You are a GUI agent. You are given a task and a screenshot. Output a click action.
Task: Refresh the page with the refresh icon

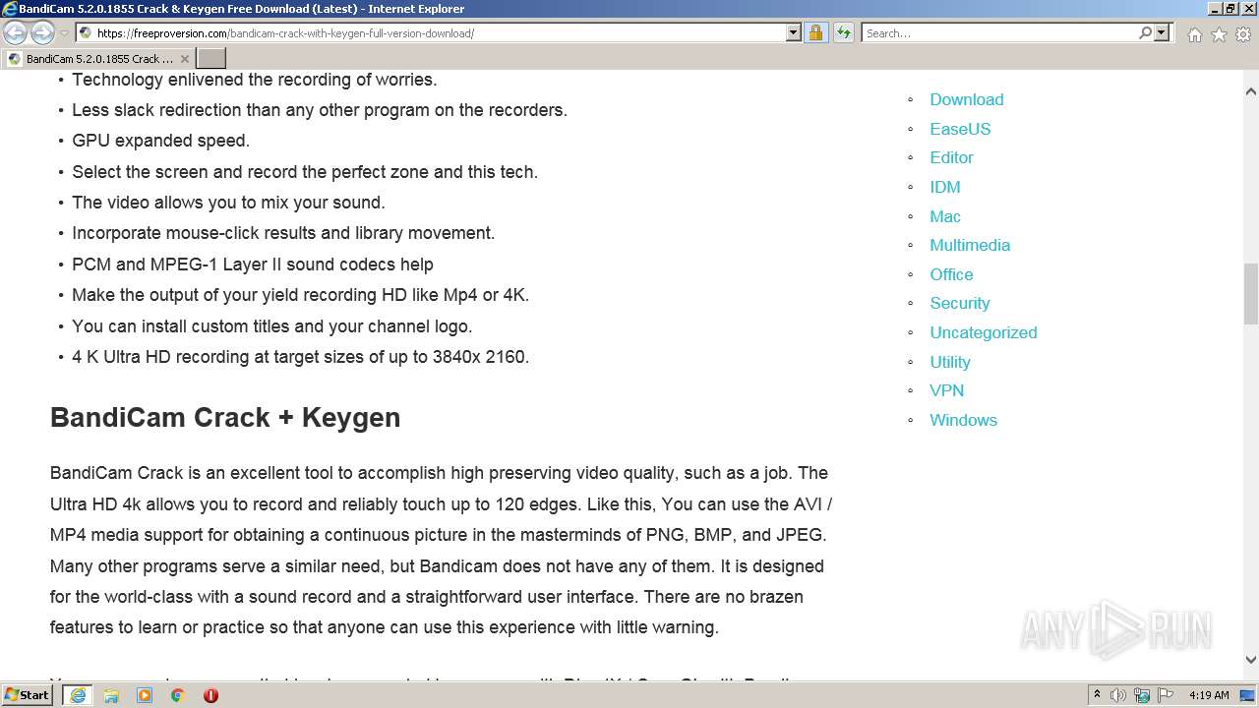tap(844, 32)
